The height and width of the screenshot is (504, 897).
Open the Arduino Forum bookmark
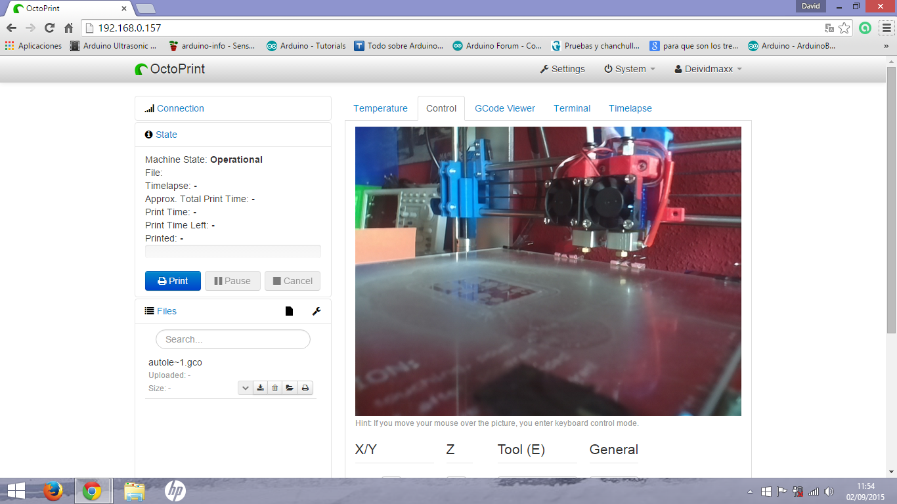point(497,46)
